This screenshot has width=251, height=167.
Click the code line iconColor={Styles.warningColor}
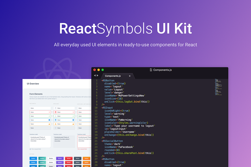tap(126, 123)
